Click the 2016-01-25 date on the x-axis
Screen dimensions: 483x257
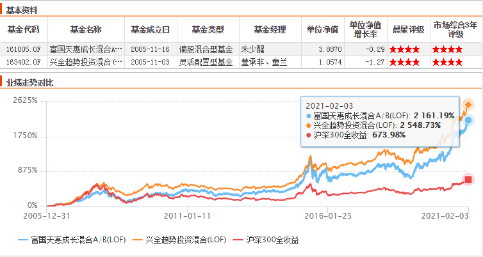327,215
